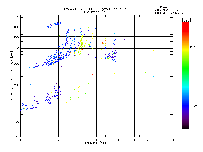Click the 'Phases' header label
Screen dimensions: 203x152
(x=164, y=7)
